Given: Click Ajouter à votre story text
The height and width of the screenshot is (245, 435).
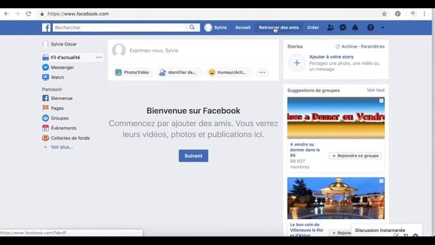Looking at the screenshot, I should coord(331,56).
